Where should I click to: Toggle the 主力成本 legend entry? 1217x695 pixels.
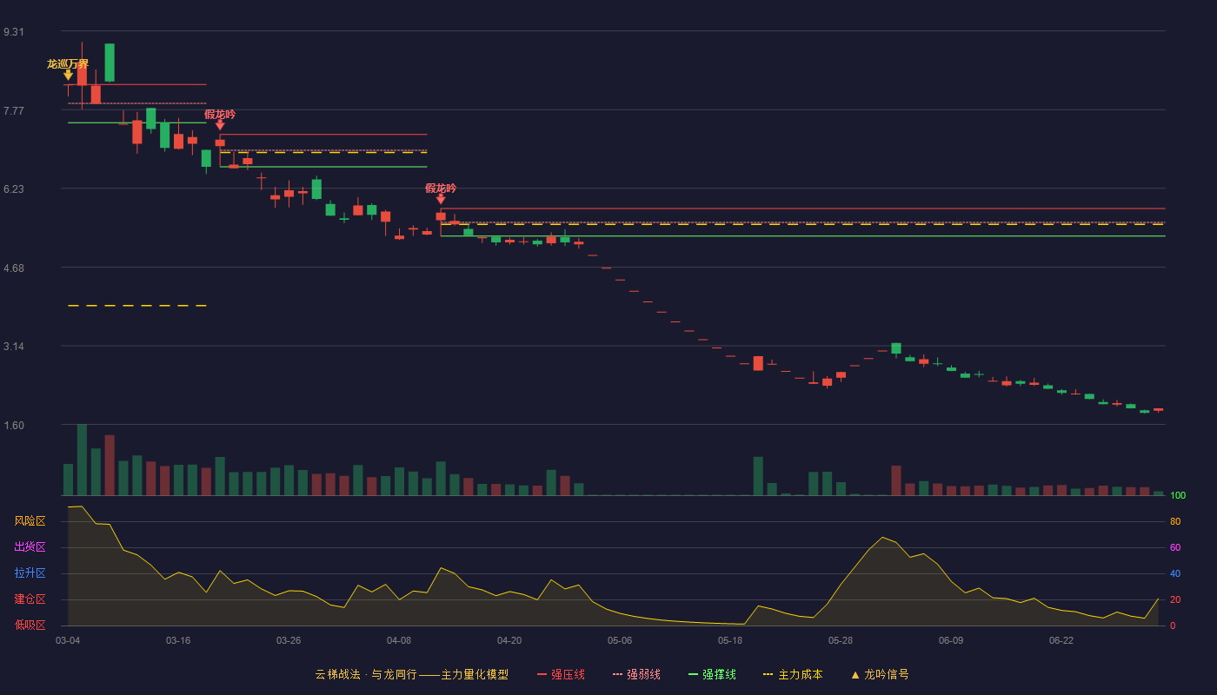793,674
